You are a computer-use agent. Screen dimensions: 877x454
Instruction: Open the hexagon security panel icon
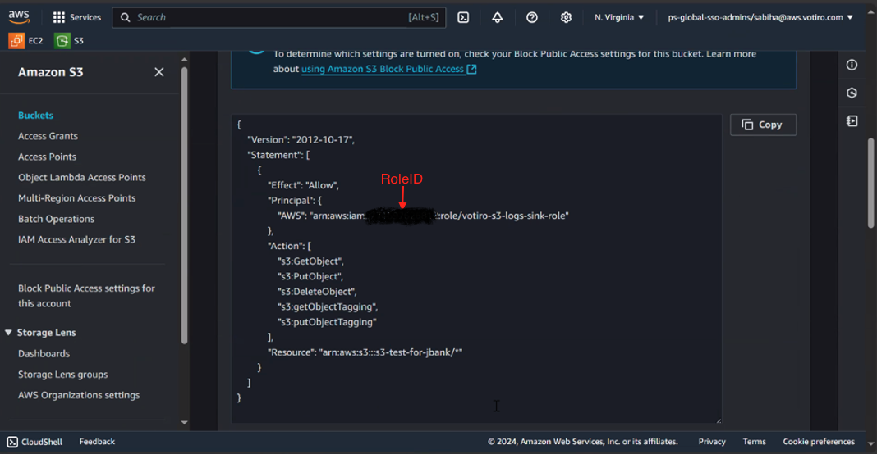(852, 93)
